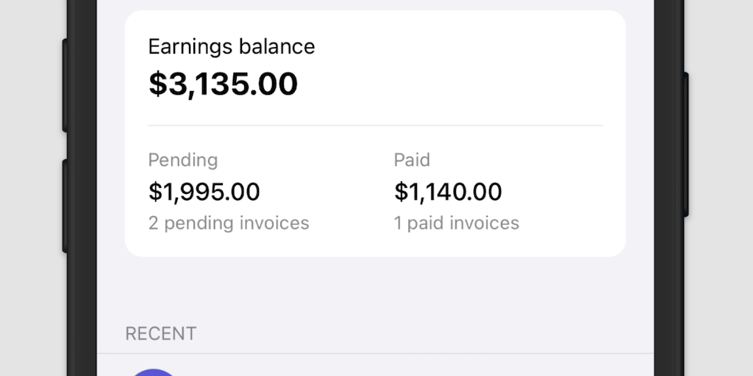Viewport: 753px width, 376px height.
Task: Tap the Pending label
Action: point(183,160)
